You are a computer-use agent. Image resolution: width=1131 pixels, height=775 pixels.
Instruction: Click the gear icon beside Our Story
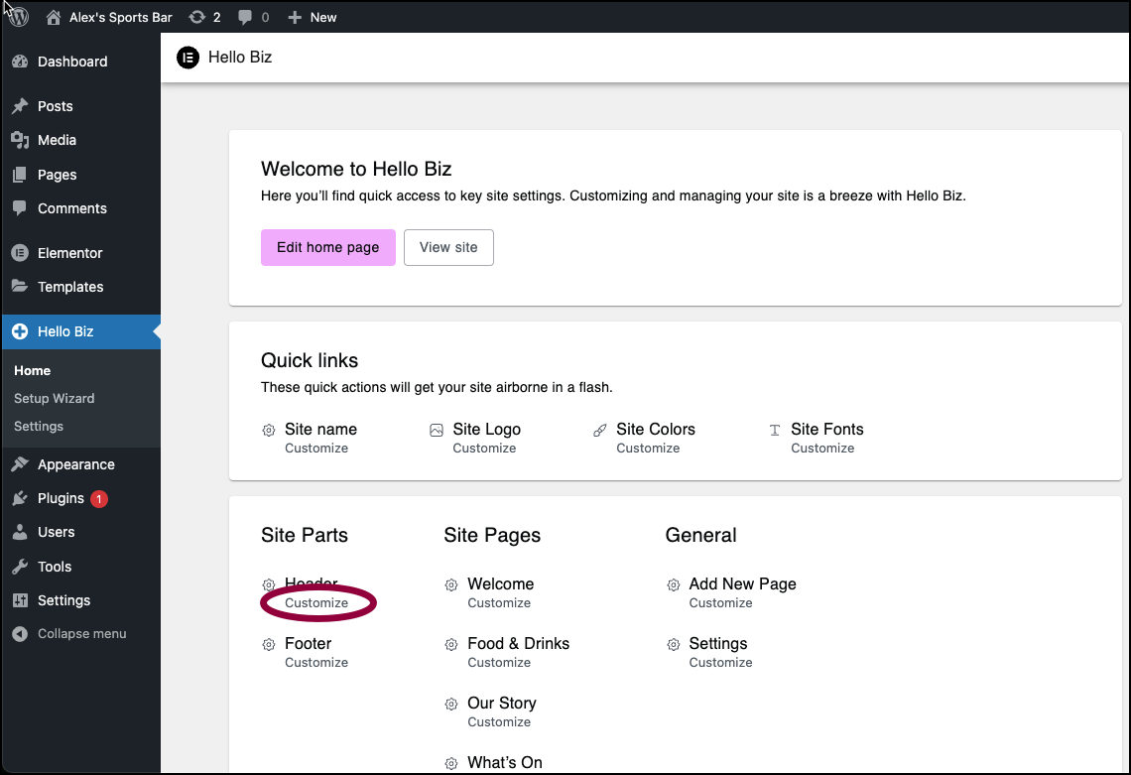(x=450, y=705)
